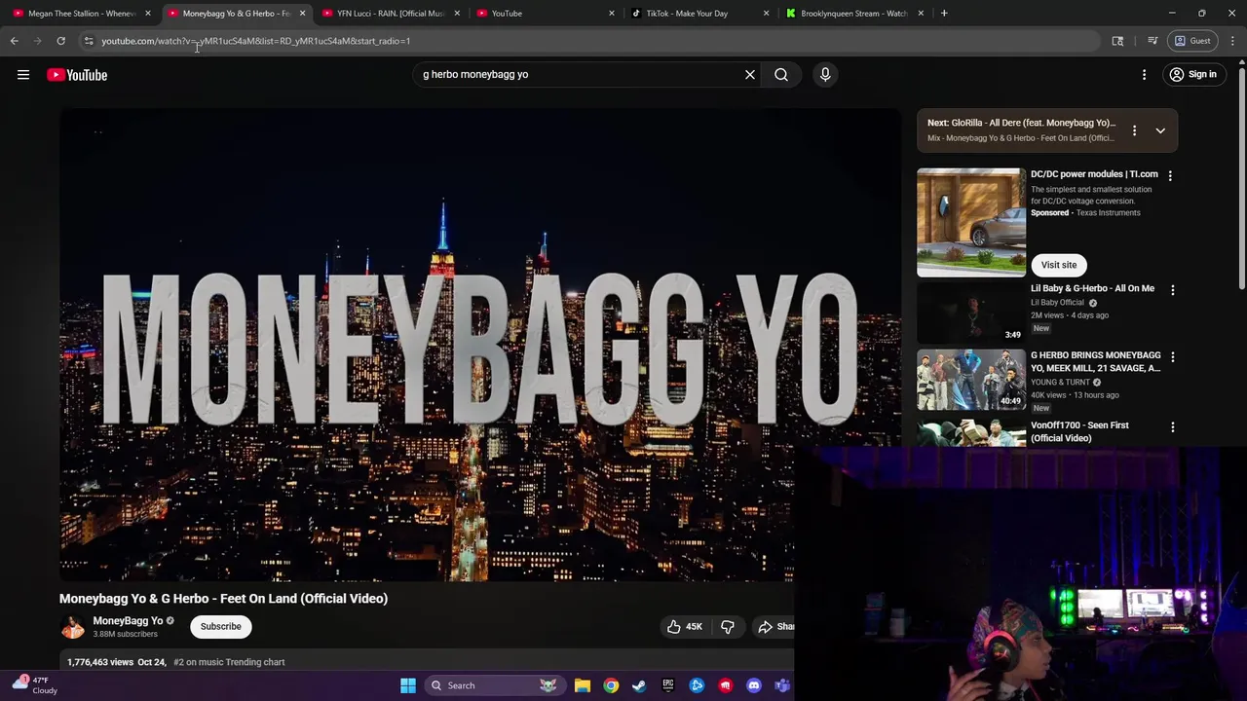Expand the Mix playlist panel chevron
This screenshot has height=701, width=1247.
[1160, 130]
